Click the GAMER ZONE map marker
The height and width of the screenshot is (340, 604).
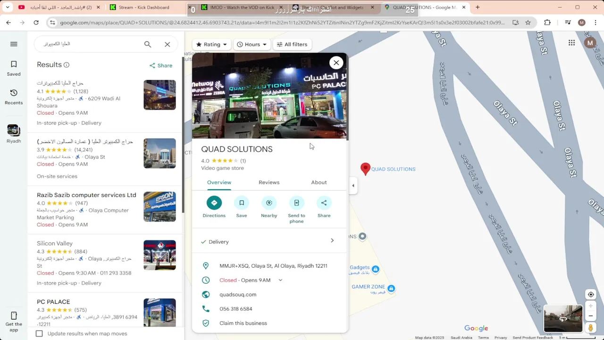pos(391,288)
